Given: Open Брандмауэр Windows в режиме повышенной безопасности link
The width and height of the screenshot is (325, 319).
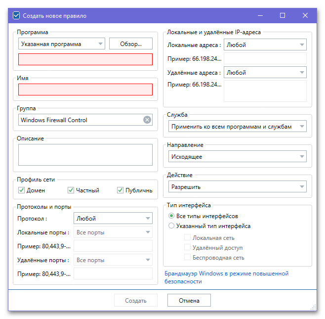Looking at the screenshot, I should tap(226, 277).
